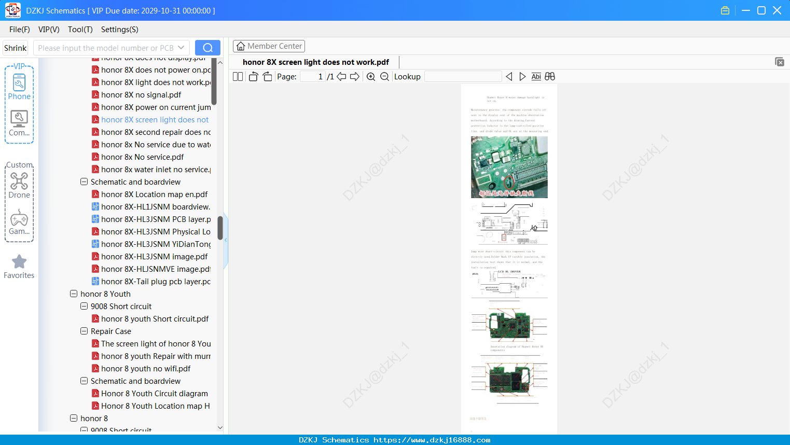Viewport: 790px width, 445px height.
Task: Open the Favorites star panel
Action: tap(19, 267)
